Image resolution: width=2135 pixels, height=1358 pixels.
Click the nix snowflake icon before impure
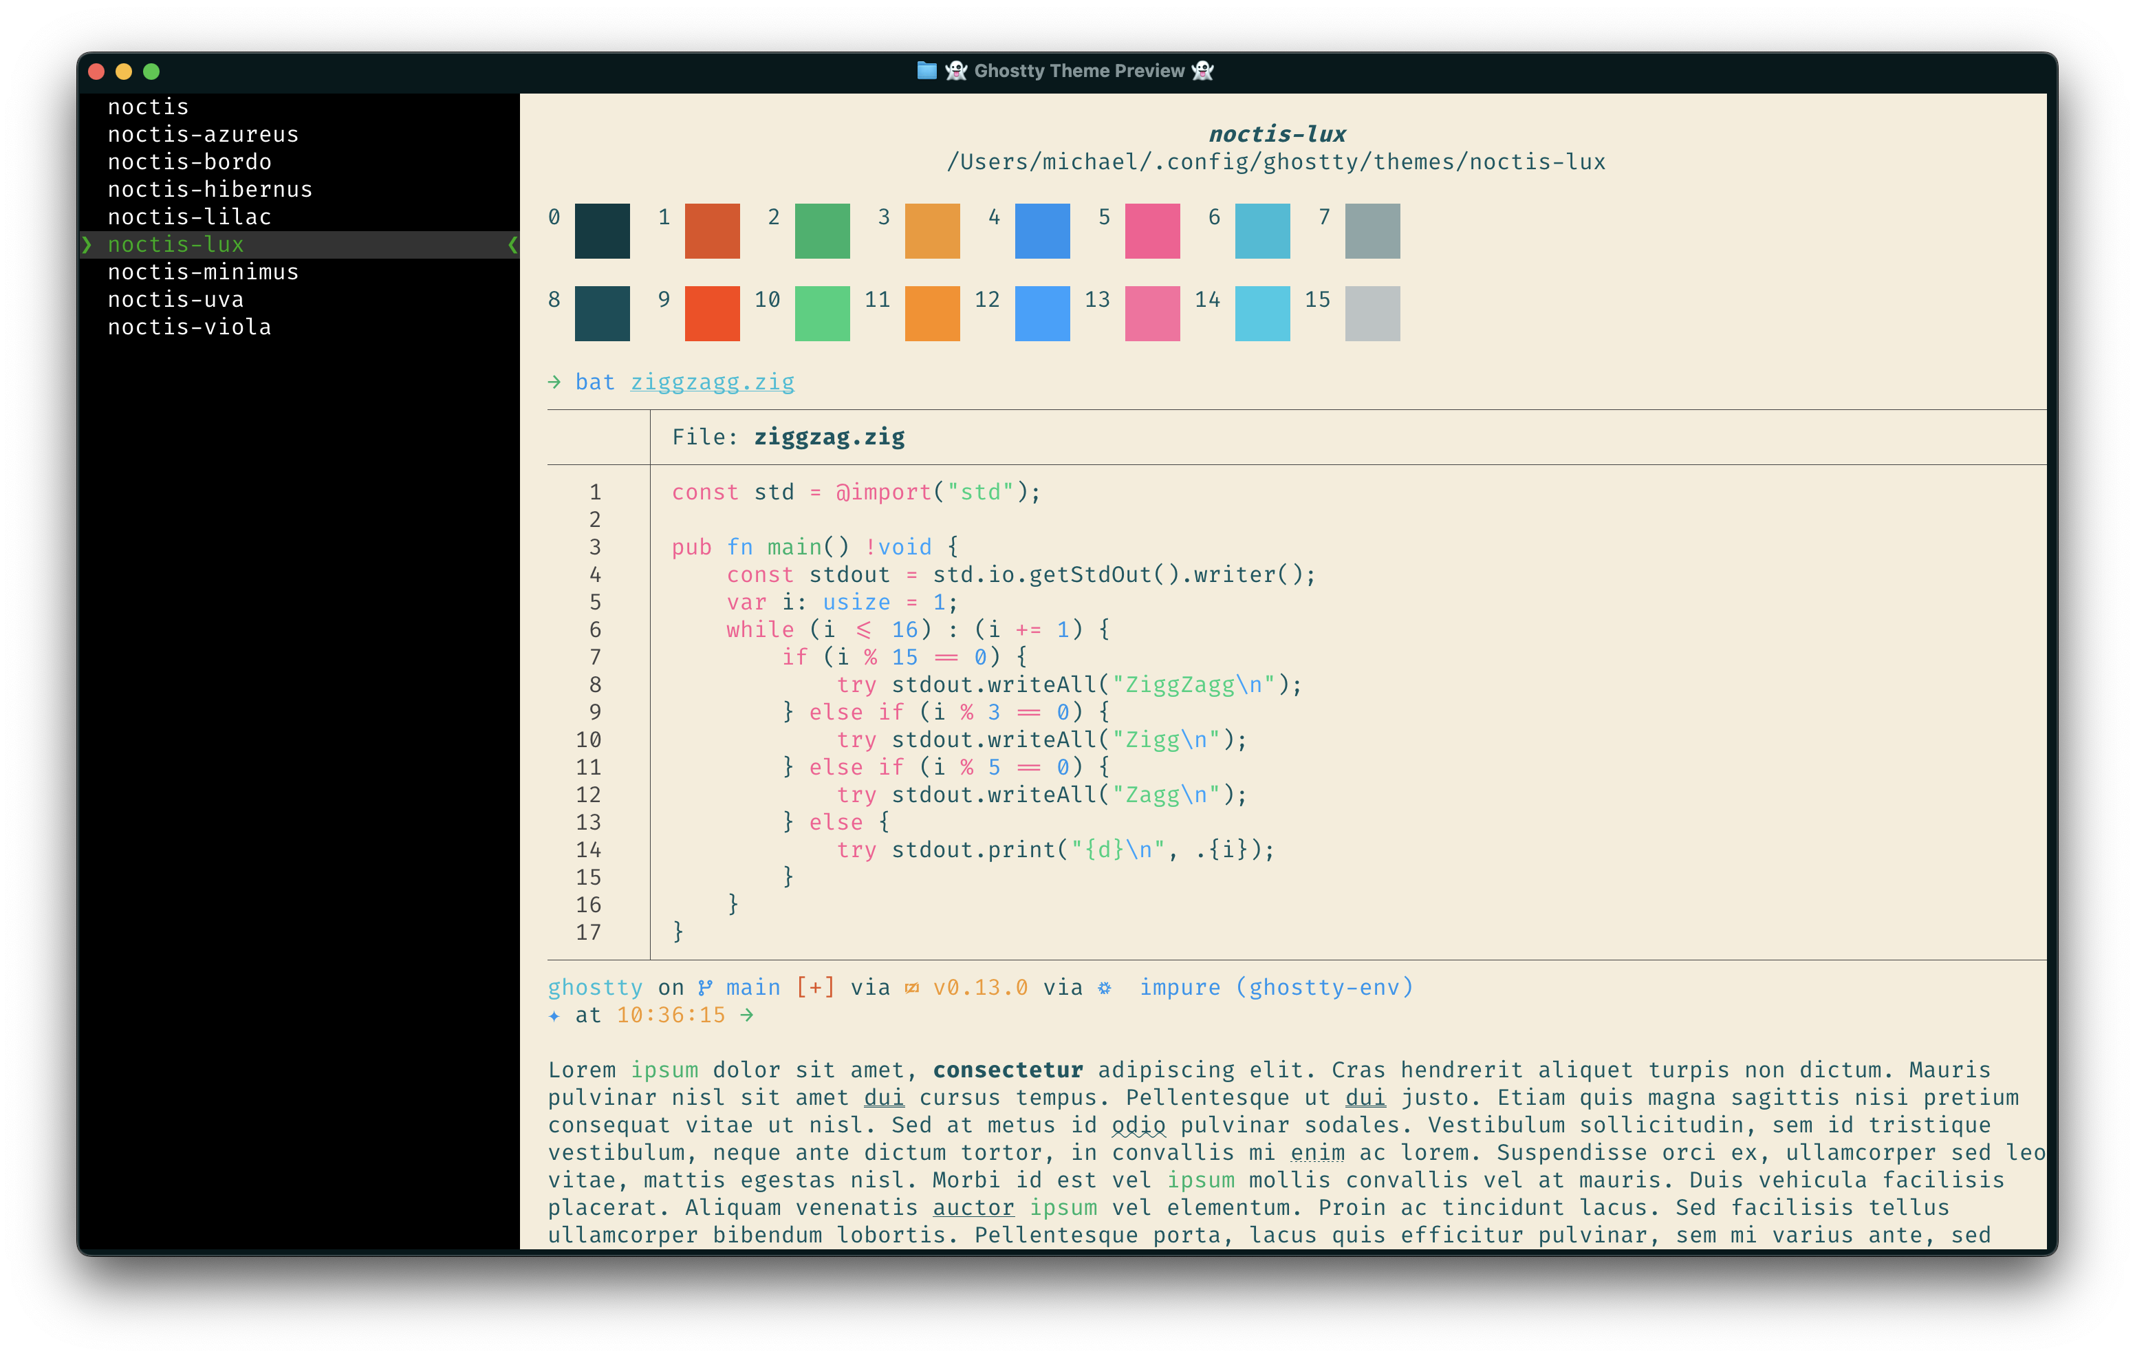point(1105,987)
